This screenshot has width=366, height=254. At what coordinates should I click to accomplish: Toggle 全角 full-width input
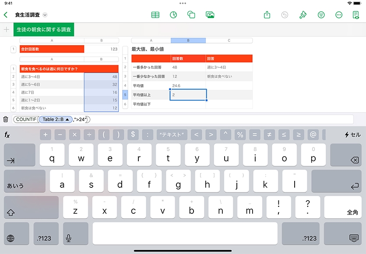click(x=352, y=212)
